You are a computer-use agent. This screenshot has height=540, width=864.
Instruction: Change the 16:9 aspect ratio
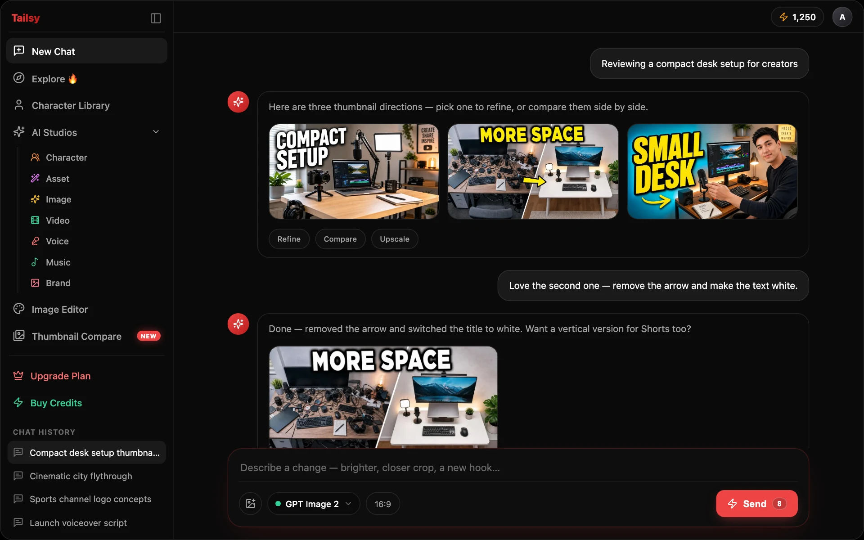pyautogui.click(x=383, y=504)
